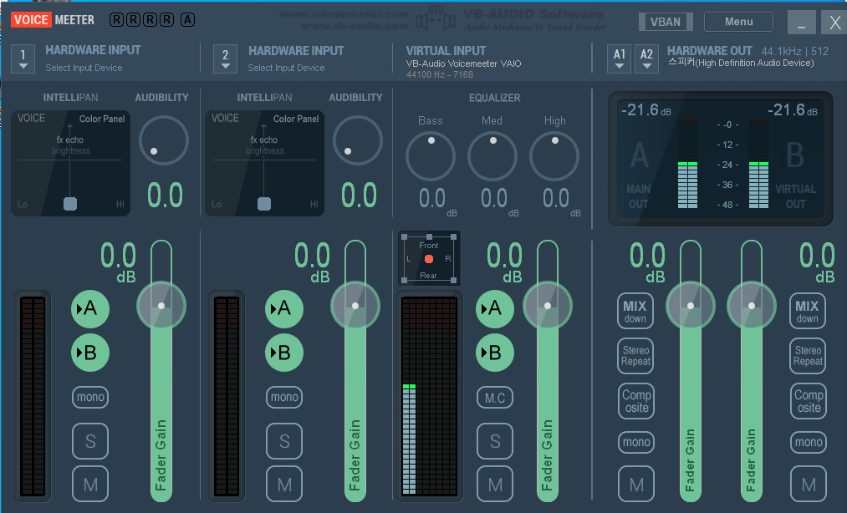The width and height of the screenshot is (847, 513).
Task: Click the first R recorder indicator in title bar
Action: pyautogui.click(x=116, y=20)
